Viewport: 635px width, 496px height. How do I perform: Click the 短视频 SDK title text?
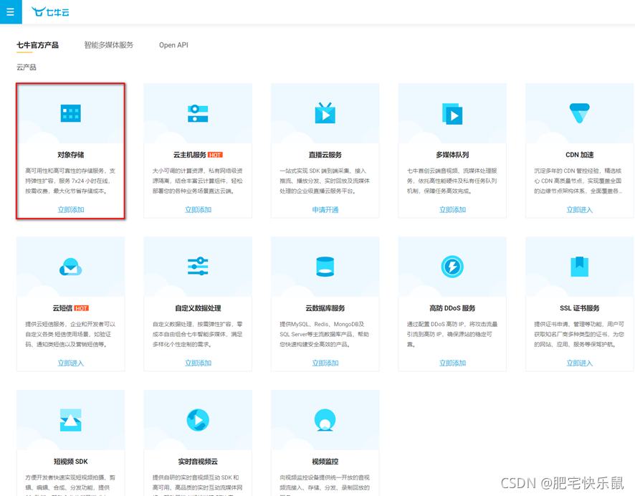(71, 462)
